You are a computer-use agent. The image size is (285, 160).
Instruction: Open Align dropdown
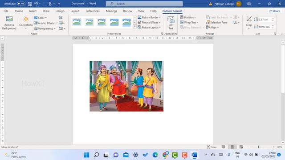[x=212, y=28]
